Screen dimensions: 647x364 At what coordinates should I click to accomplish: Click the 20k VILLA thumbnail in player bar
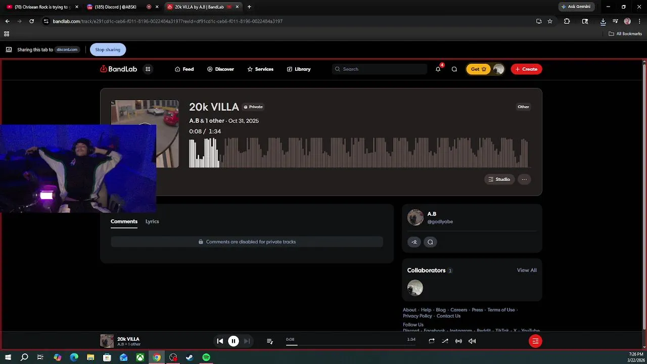click(x=107, y=341)
